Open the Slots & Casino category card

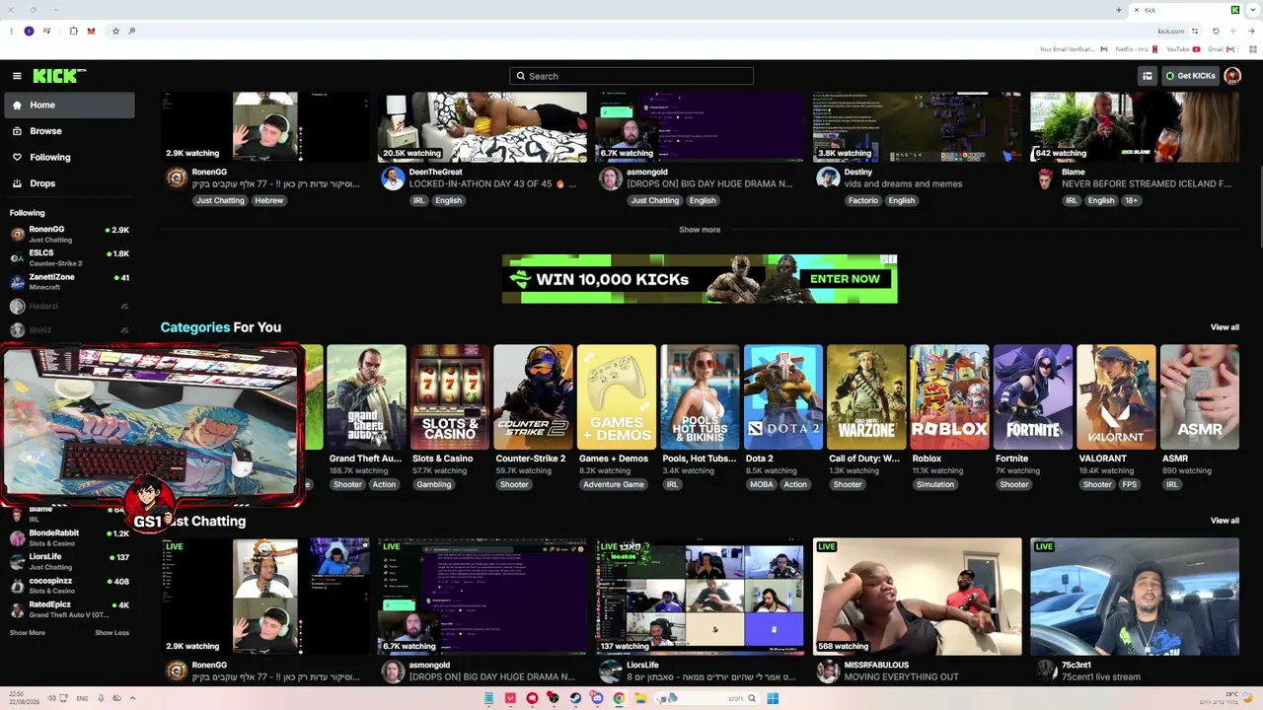coord(449,396)
